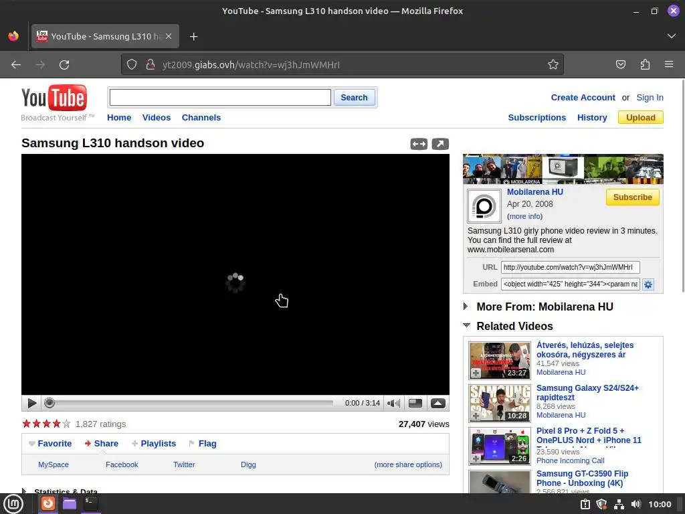Click the video seek handle
Screen dimensions: 685x514
click(x=50, y=403)
